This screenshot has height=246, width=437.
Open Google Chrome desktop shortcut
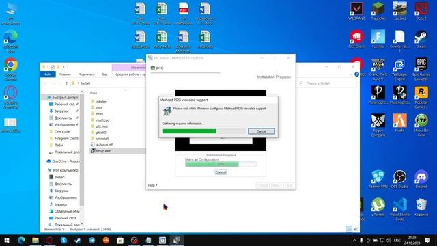tap(11, 70)
